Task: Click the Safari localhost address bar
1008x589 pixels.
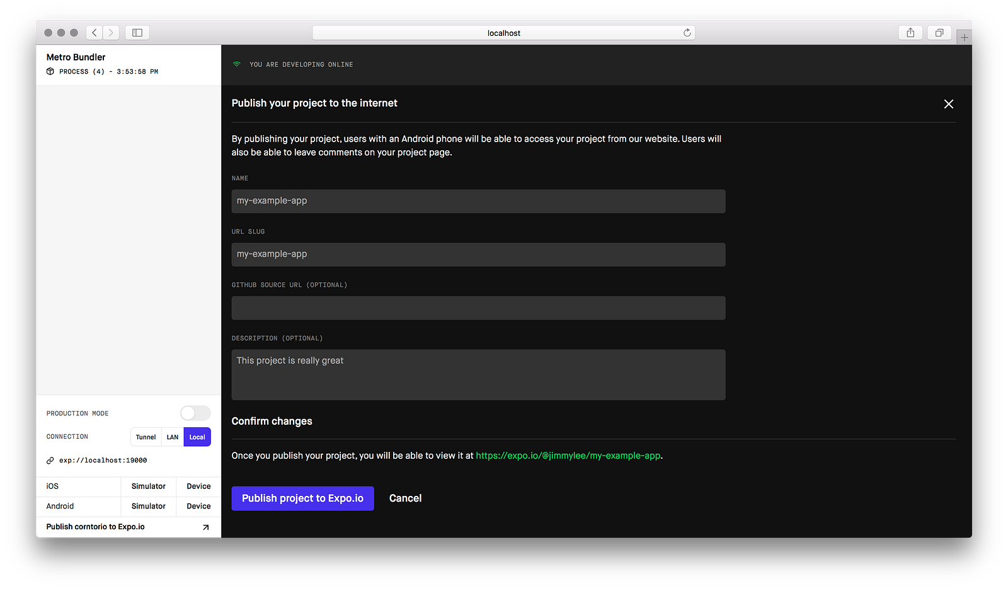Action: [503, 33]
